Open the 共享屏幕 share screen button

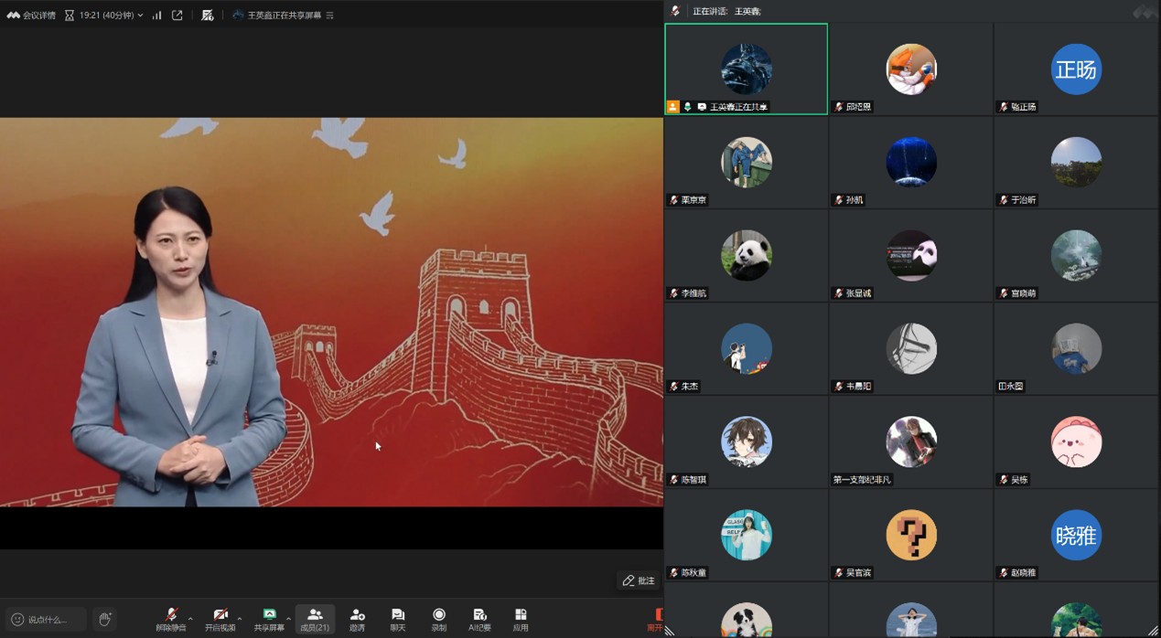[269, 619]
